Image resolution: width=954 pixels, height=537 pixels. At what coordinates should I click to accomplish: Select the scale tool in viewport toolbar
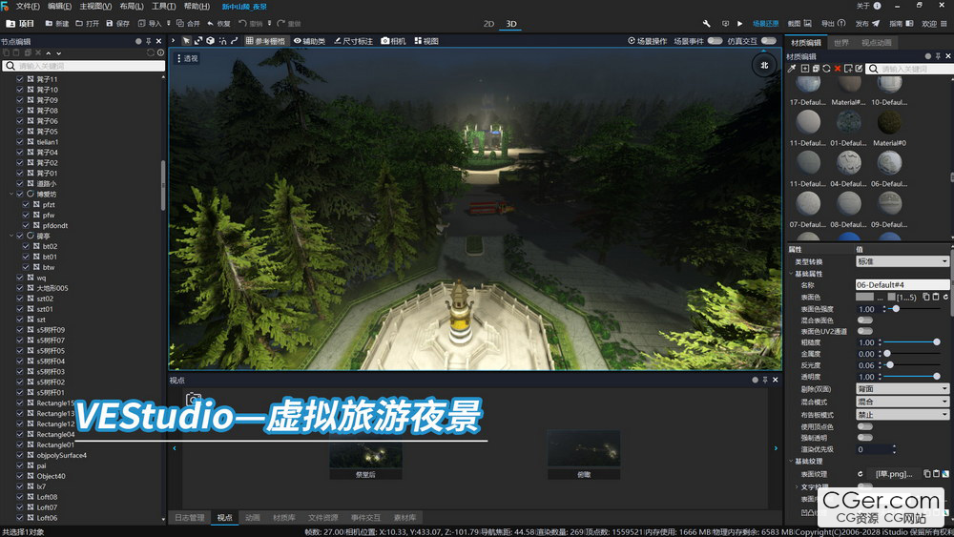click(198, 41)
